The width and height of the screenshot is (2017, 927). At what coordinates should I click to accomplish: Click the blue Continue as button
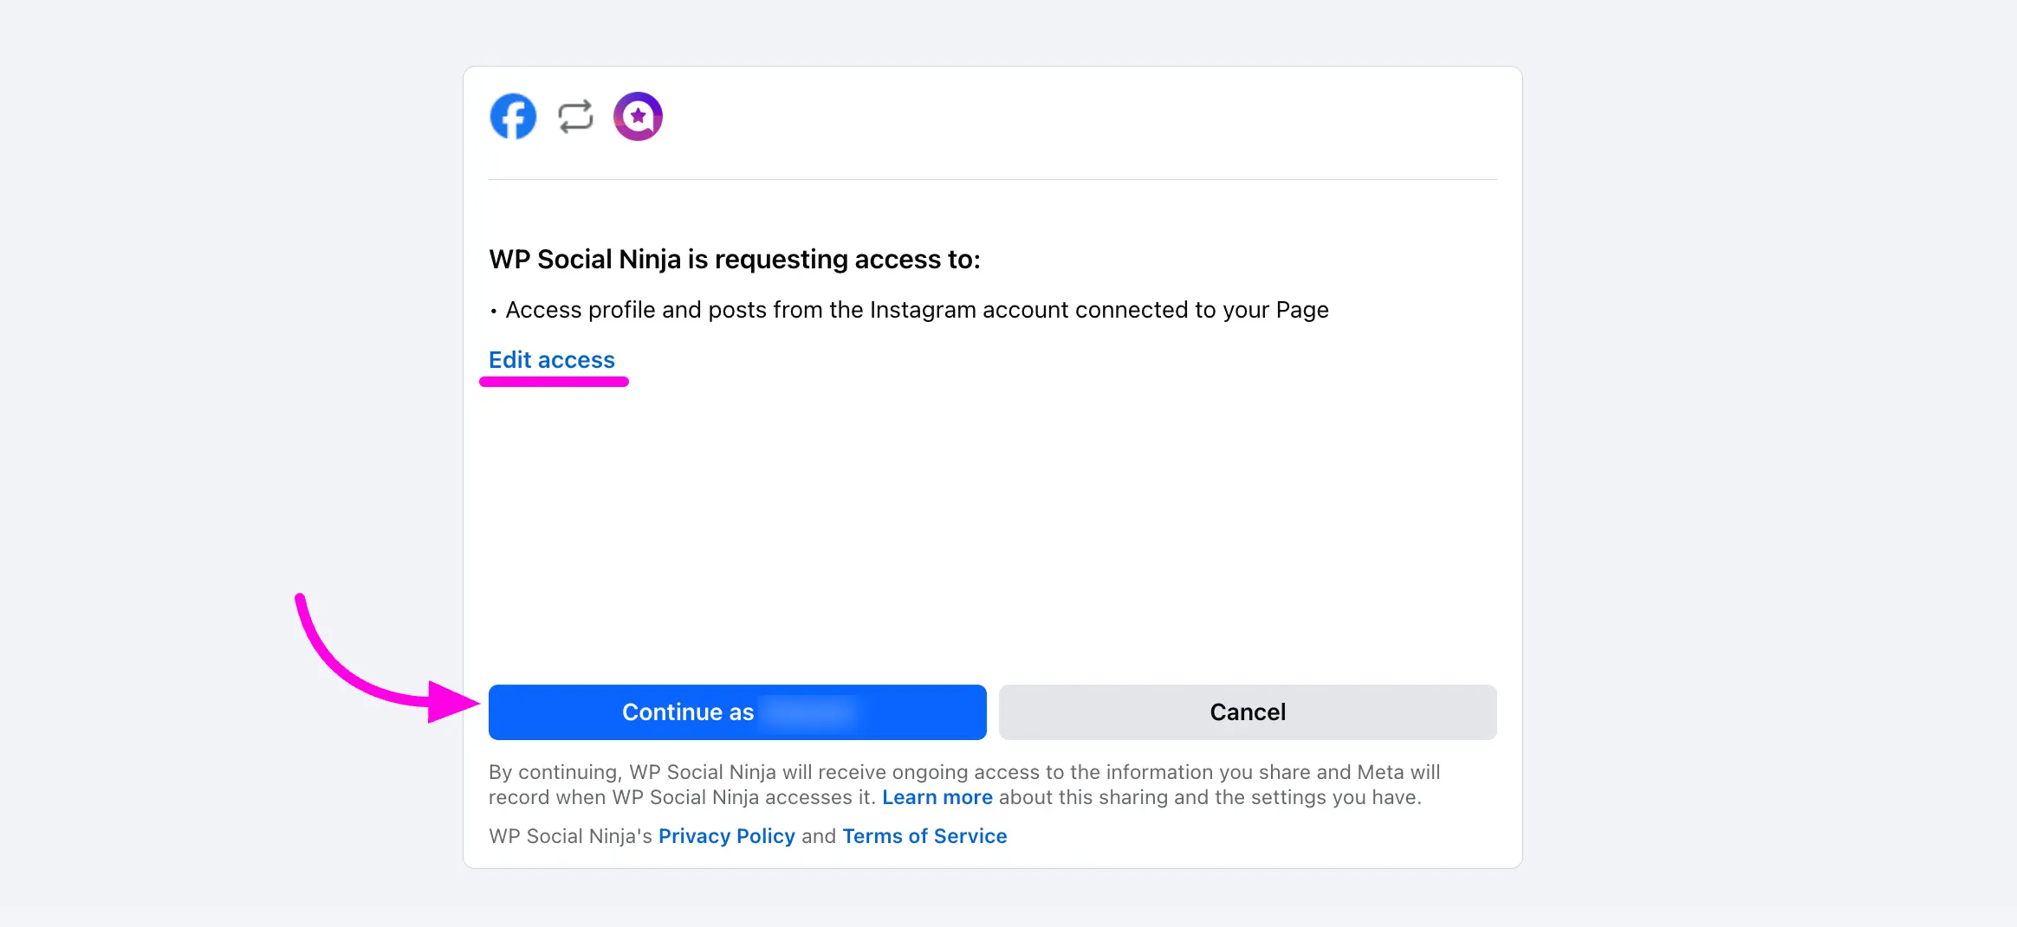pyautogui.click(x=737, y=712)
